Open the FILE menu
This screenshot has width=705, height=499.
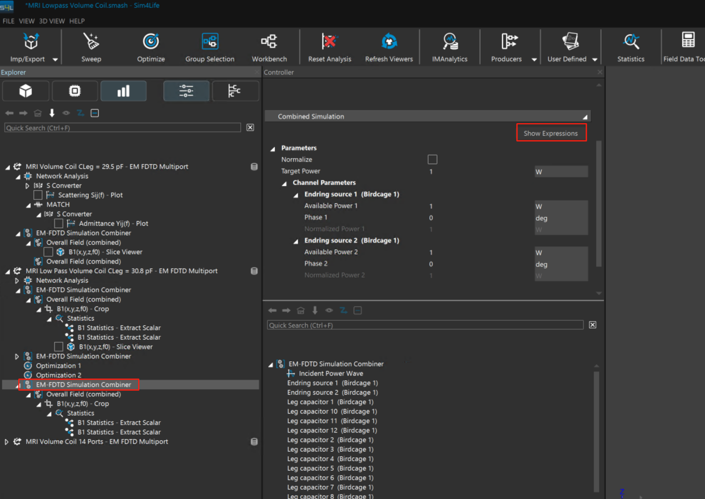click(x=8, y=21)
